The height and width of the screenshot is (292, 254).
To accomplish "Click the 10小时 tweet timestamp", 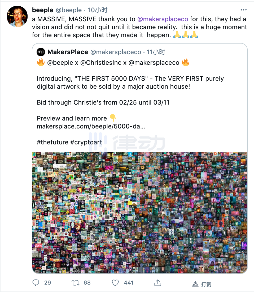I will point(98,10).
